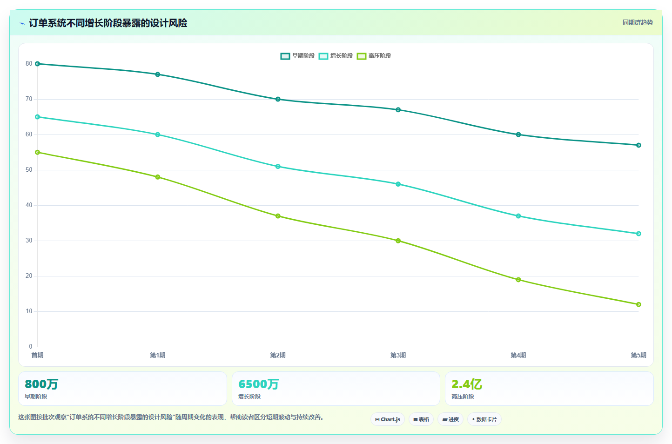
Task: Click the 第1期 x-axis label
Action: (x=158, y=355)
